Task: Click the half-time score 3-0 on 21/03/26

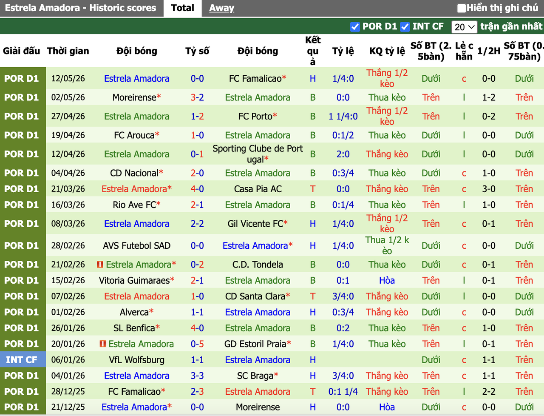Action: (x=489, y=189)
